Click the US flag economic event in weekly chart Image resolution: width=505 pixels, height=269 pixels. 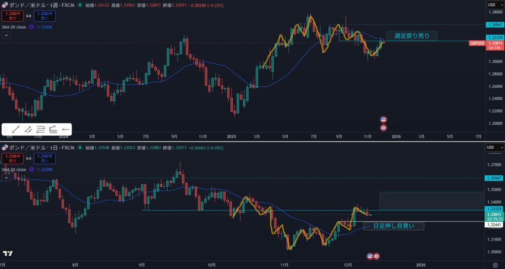point(384,120)
